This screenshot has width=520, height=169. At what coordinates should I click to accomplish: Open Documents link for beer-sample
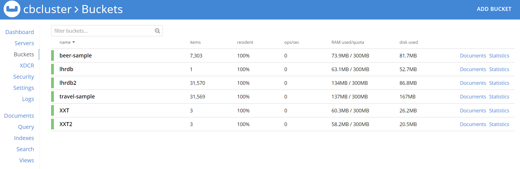pyautogui.click(x=473, y=55)
